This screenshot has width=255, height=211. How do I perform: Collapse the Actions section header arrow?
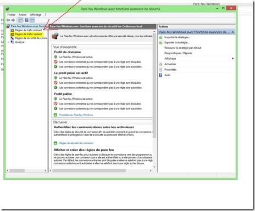(232, 32)
